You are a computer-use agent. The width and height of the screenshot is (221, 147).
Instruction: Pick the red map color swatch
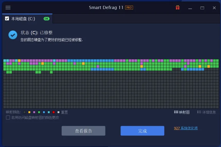[x=54, y=112]
